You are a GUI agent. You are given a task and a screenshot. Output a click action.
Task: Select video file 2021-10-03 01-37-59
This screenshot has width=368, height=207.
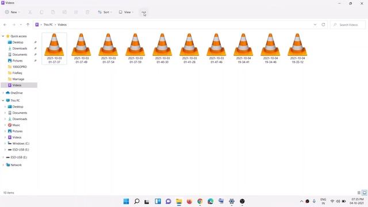coord(135,48)
